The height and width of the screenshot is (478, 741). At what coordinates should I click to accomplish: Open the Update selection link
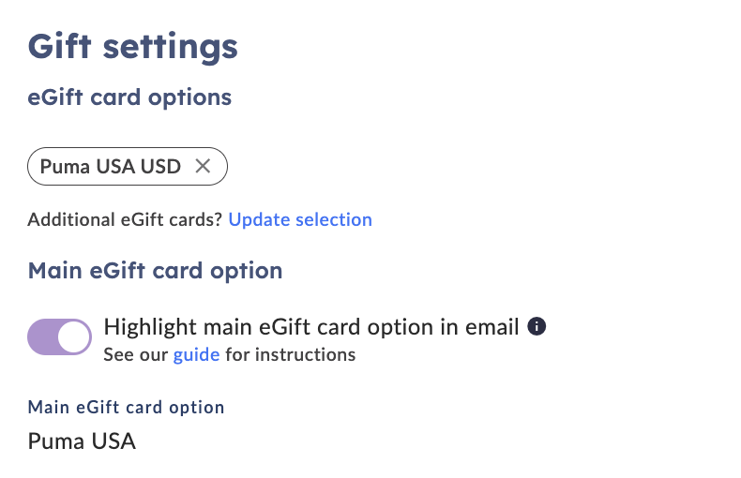(x=300, y=219)
